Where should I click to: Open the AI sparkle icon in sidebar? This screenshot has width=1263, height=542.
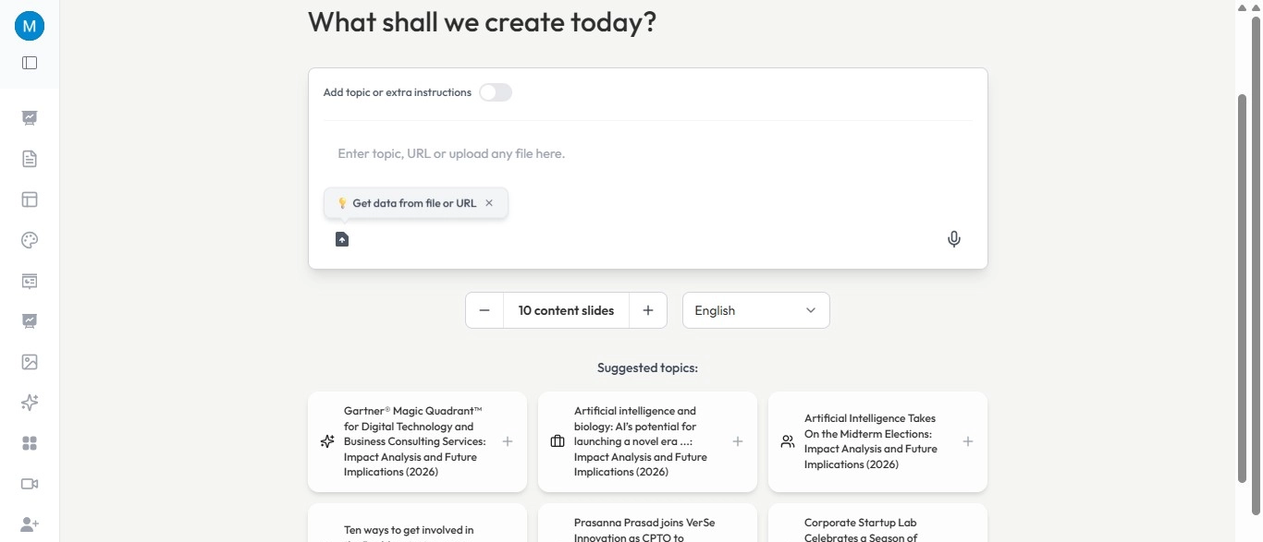(30, 403)
